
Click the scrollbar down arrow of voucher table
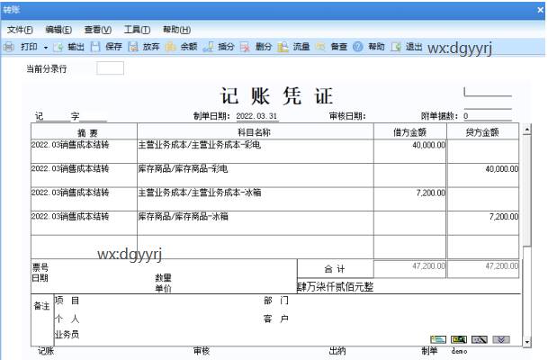(x=527, y=342)
